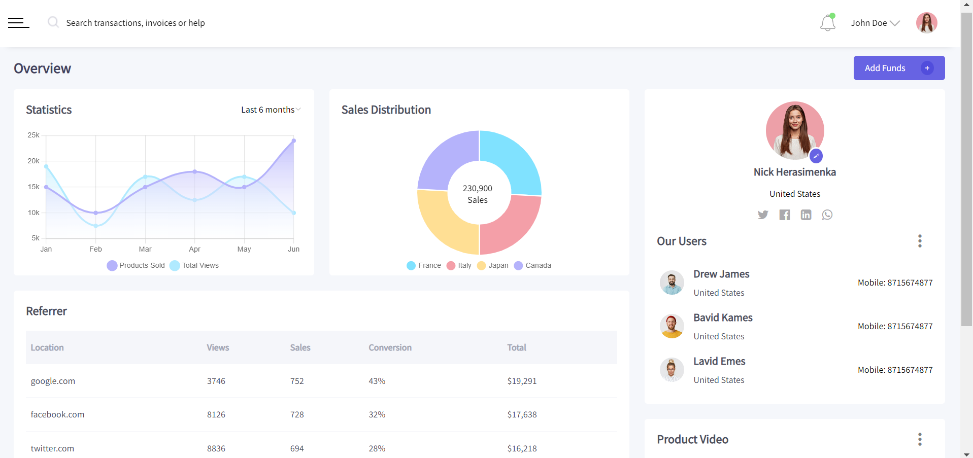The image size is (973, 458).
Task: Open the hamburger navigation menu
Action: (18, 22)
